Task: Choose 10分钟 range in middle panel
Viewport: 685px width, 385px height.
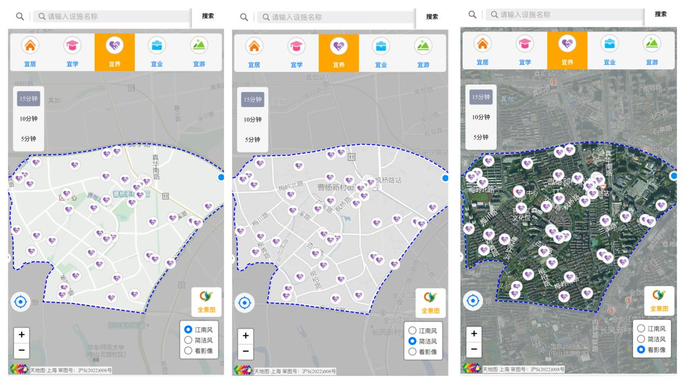Action: click(253, 120)
